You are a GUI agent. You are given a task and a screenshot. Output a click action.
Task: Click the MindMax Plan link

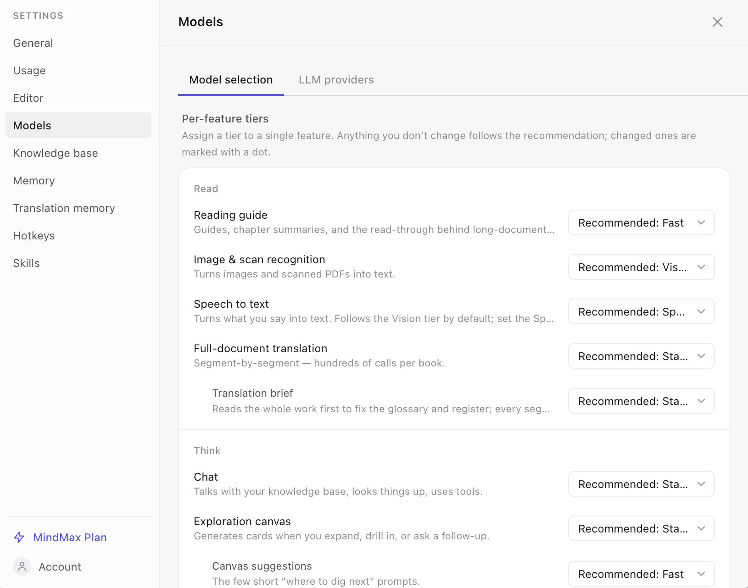70,537
